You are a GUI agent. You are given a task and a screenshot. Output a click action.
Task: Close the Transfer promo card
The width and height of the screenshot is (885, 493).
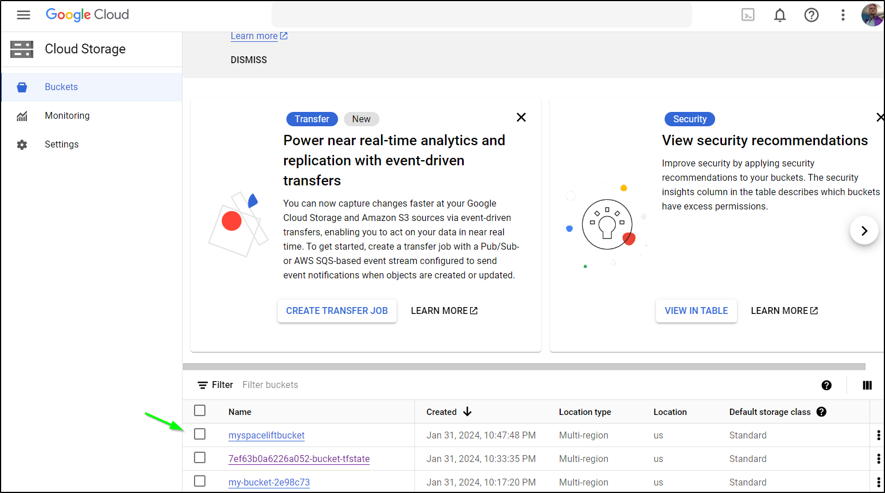521,117
